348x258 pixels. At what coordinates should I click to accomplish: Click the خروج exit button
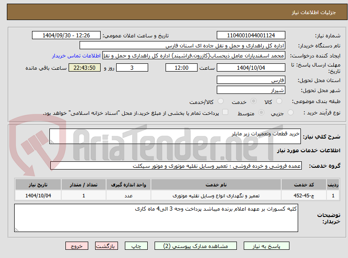pyautogui.click(x=77, y=246)
